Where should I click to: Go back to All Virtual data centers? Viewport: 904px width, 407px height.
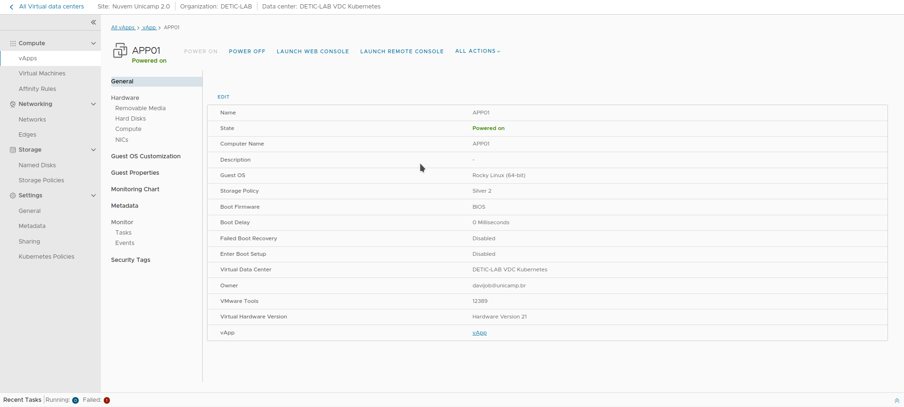pos(47,7)
